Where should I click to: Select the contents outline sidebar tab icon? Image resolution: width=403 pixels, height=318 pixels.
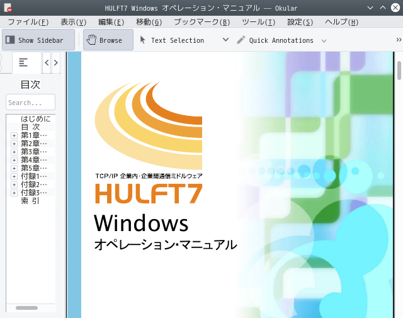coord(23,62)
